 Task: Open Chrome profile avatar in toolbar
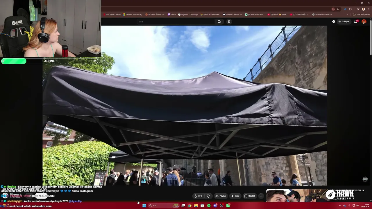(x=363, y=9)
